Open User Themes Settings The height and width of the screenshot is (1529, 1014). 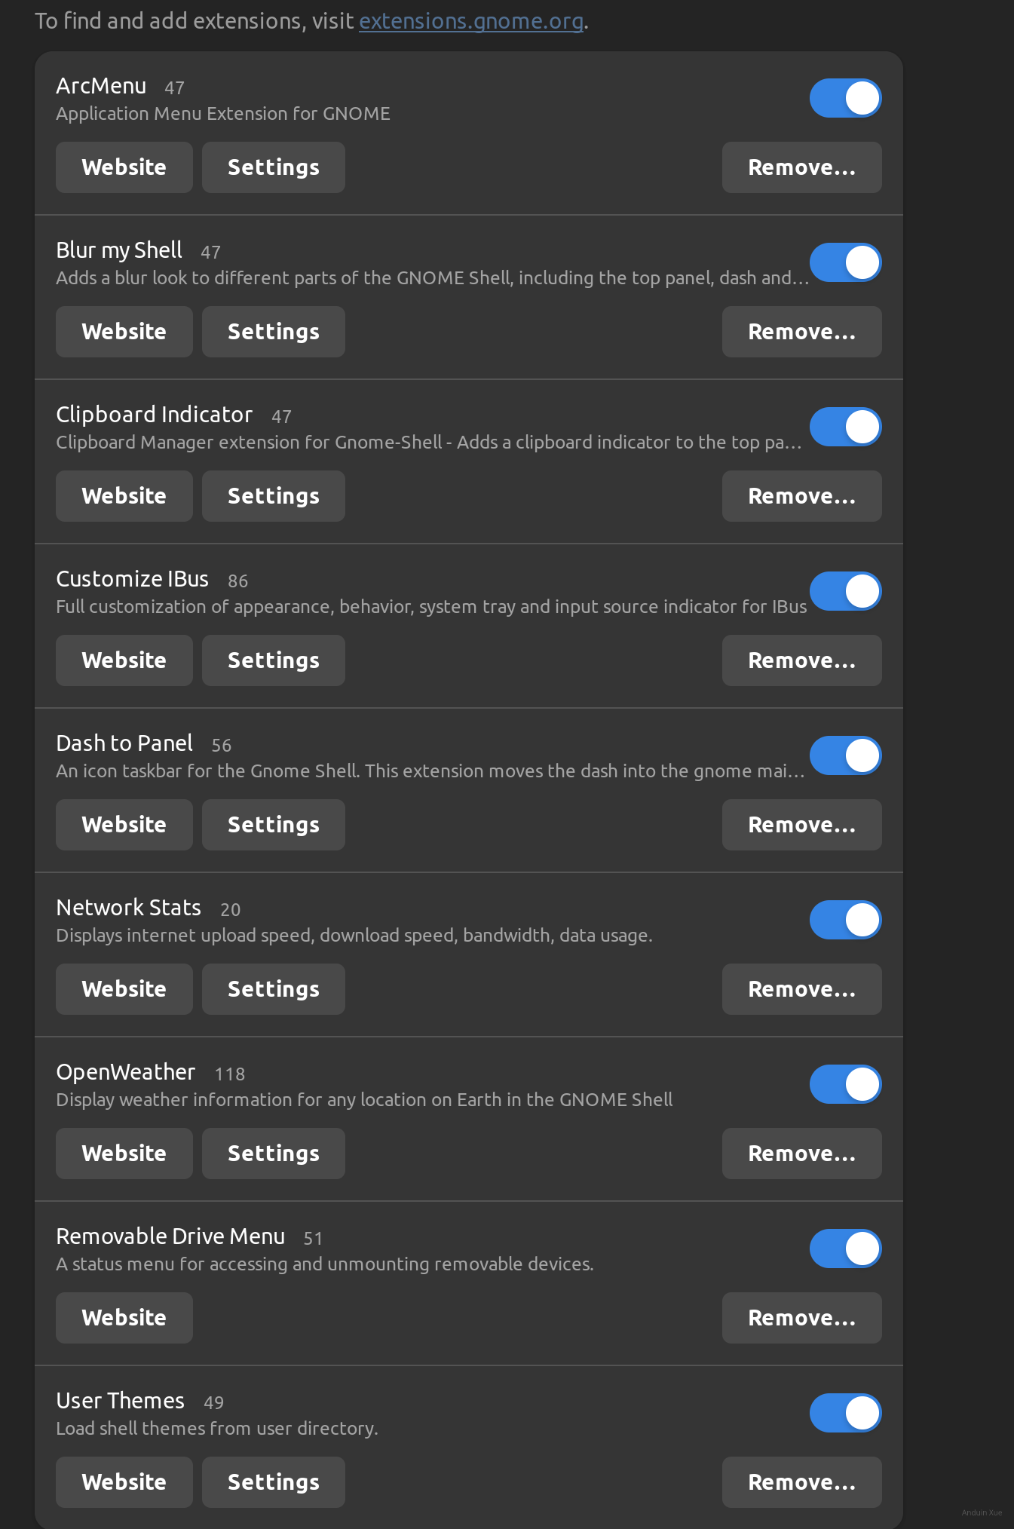(273, 1482)
